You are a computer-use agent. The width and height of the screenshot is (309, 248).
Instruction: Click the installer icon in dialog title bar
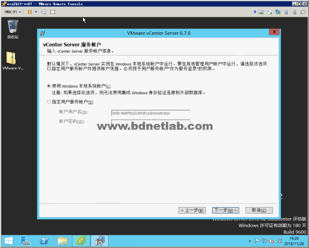(x=42, y=33)
